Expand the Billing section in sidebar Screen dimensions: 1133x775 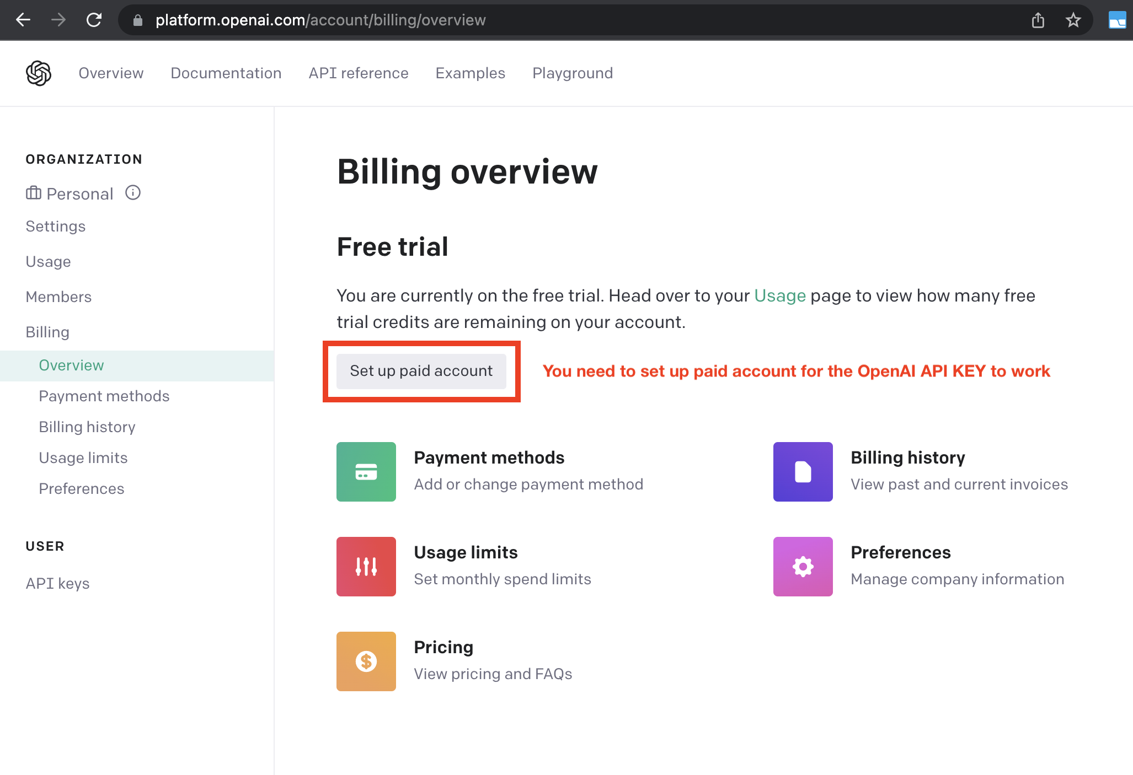coord(47,332)
